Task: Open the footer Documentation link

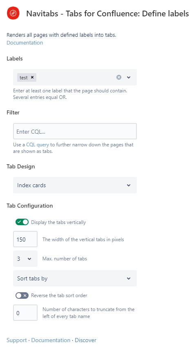Action: (x=51, y=340)
